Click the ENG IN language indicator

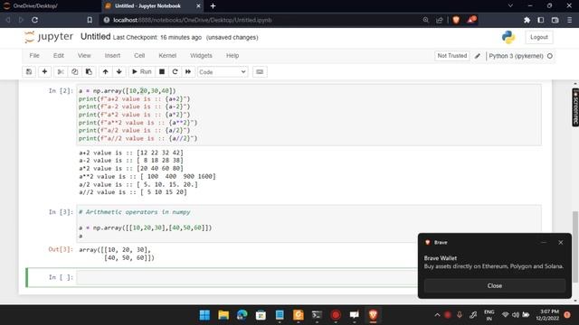[x=489, y=315]
